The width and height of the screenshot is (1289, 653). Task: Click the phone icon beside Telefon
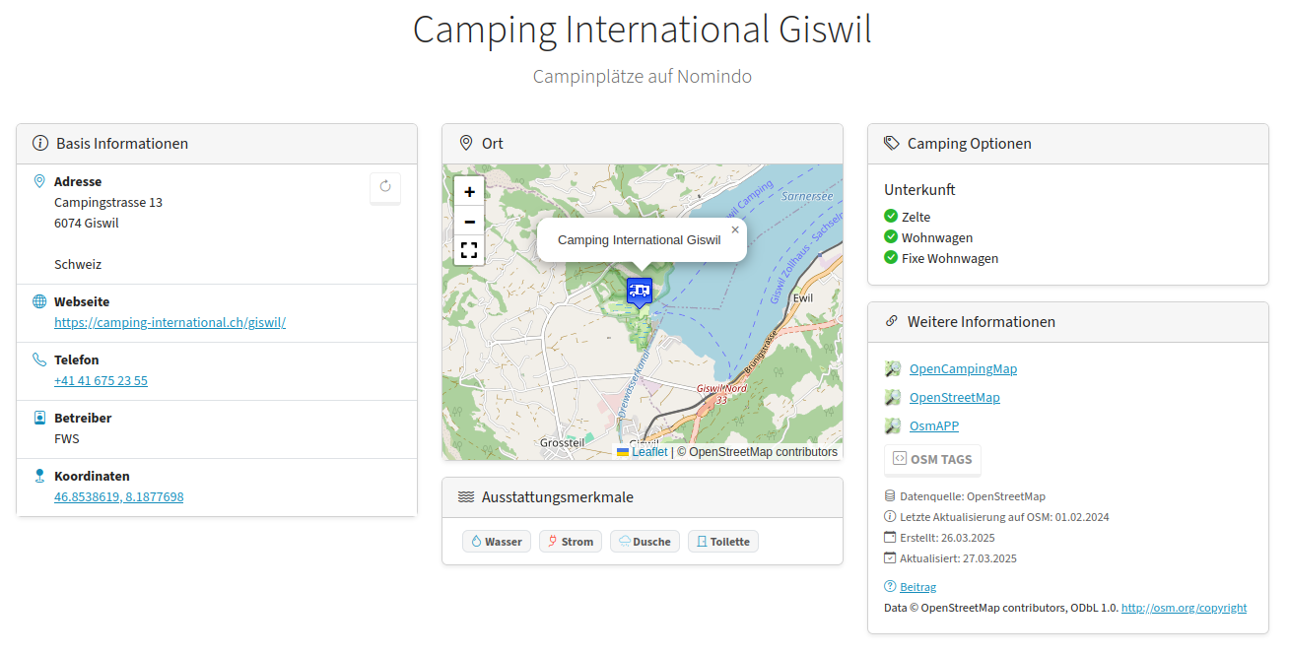39,359
